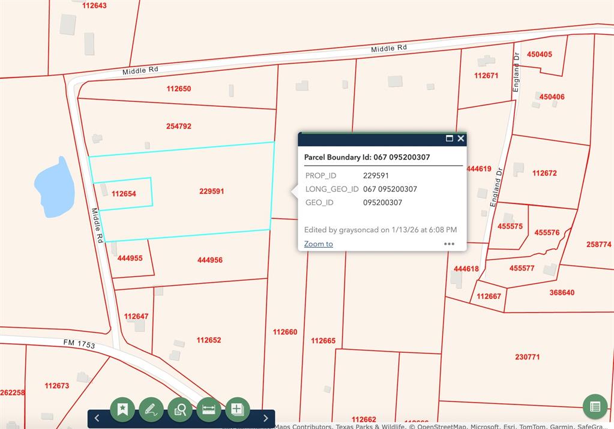Screen dimensions: 614x429
Task: Select the Draw pencil tool
Action: 151,409
